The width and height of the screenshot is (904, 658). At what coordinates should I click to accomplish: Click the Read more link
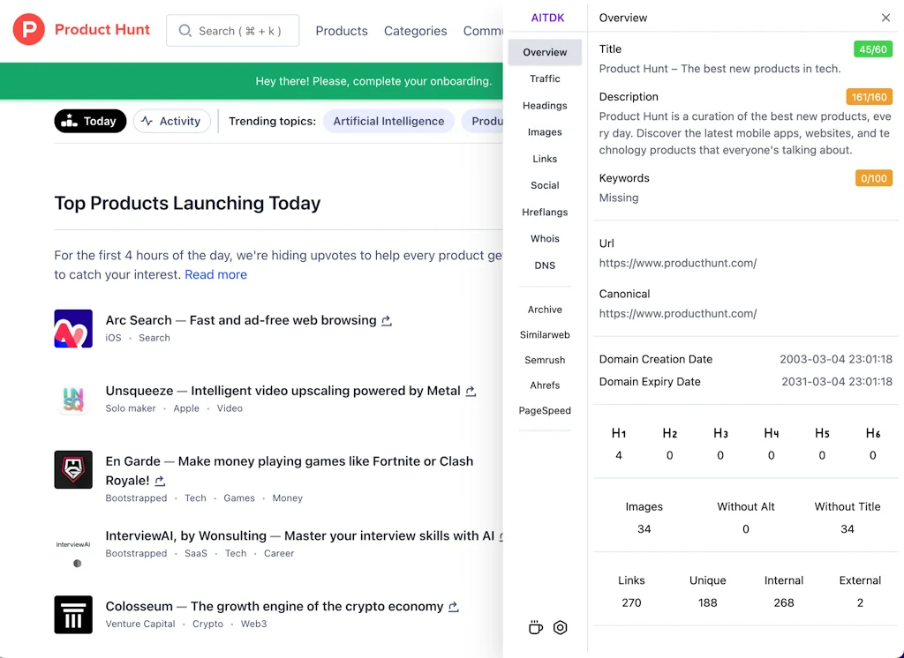click(215, 274)
